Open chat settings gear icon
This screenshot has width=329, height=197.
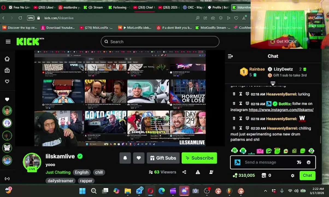[293, 176]
